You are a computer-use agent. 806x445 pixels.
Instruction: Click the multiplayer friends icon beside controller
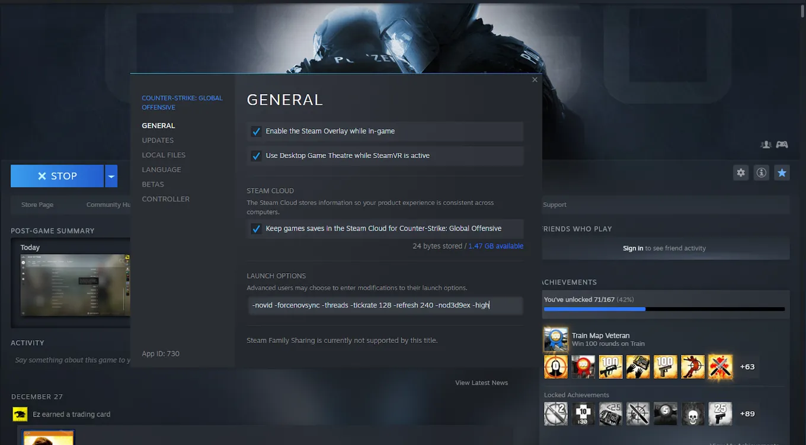766,145
